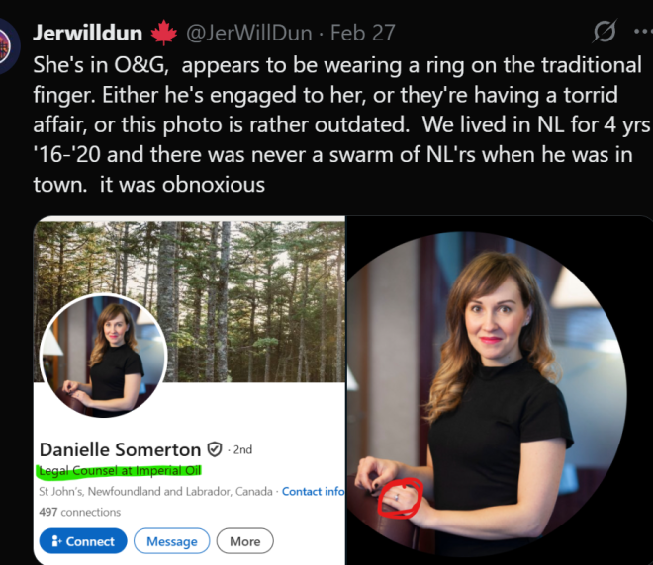Open the Jerwilldun display name
This screenshot has width=653, height=565.
pos(87,33)
